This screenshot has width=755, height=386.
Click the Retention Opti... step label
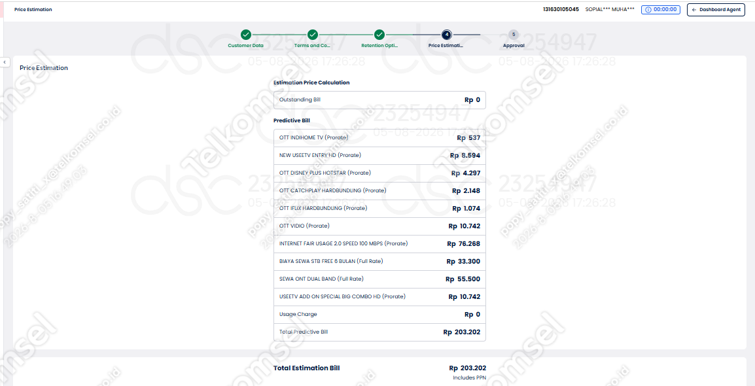[x=379, y=46]
